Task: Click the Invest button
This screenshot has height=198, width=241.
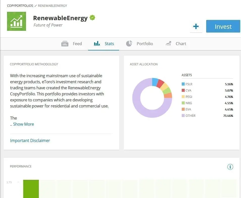Action: coord(223,26)
